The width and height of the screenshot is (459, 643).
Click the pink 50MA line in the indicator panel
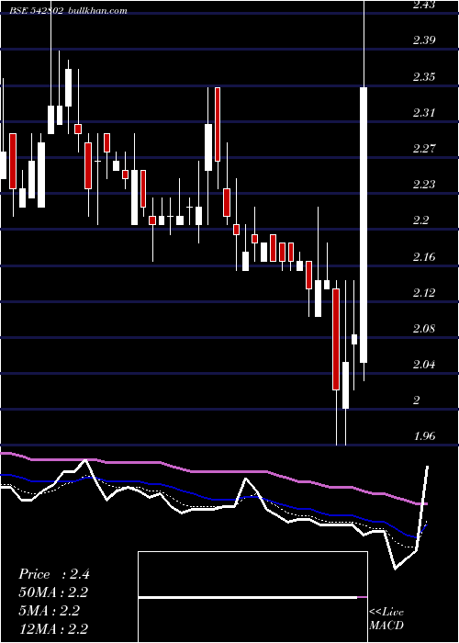[213, 471]
